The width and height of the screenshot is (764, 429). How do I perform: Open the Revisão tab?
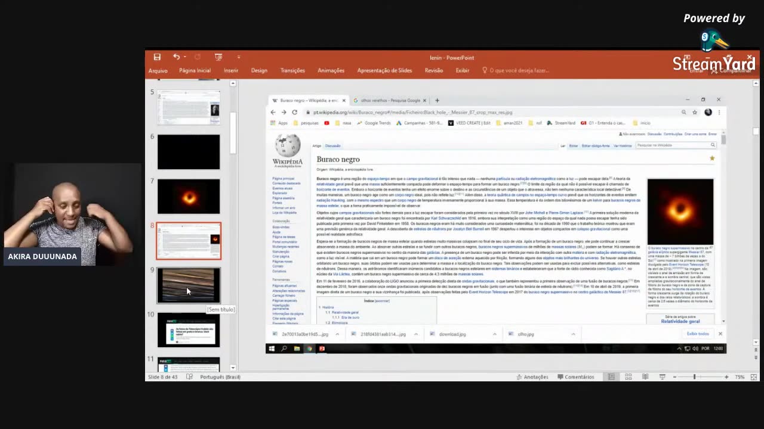(434, 70)
